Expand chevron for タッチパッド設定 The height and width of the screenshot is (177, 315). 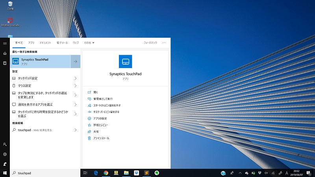(x=75, y=78)
